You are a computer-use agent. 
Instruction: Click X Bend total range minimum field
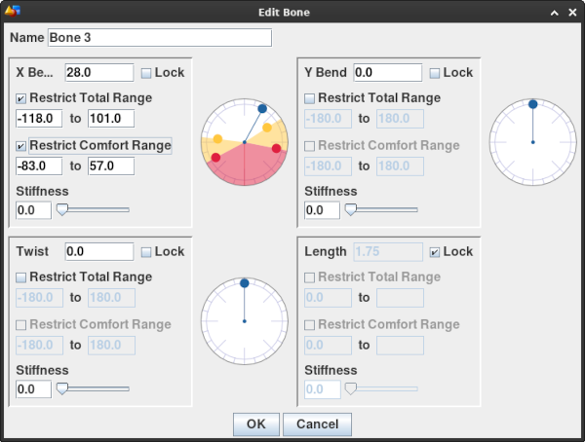[39, 119]
